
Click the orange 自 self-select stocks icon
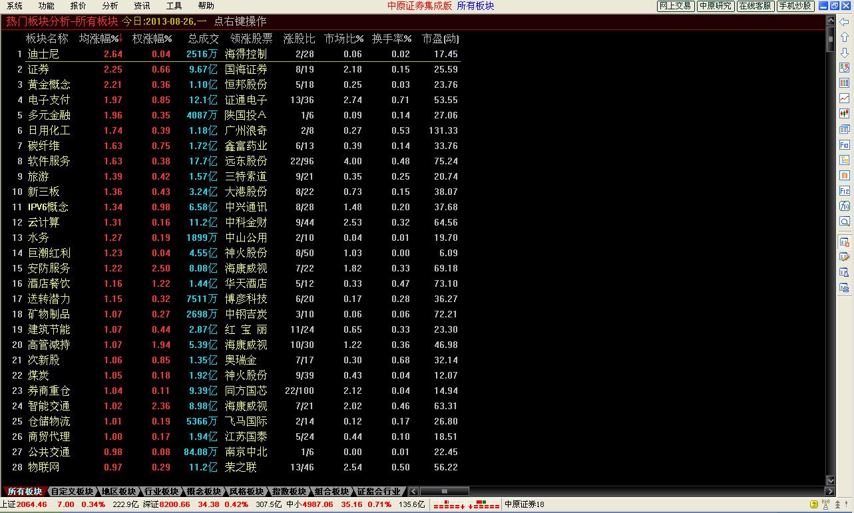coord(844,175)
